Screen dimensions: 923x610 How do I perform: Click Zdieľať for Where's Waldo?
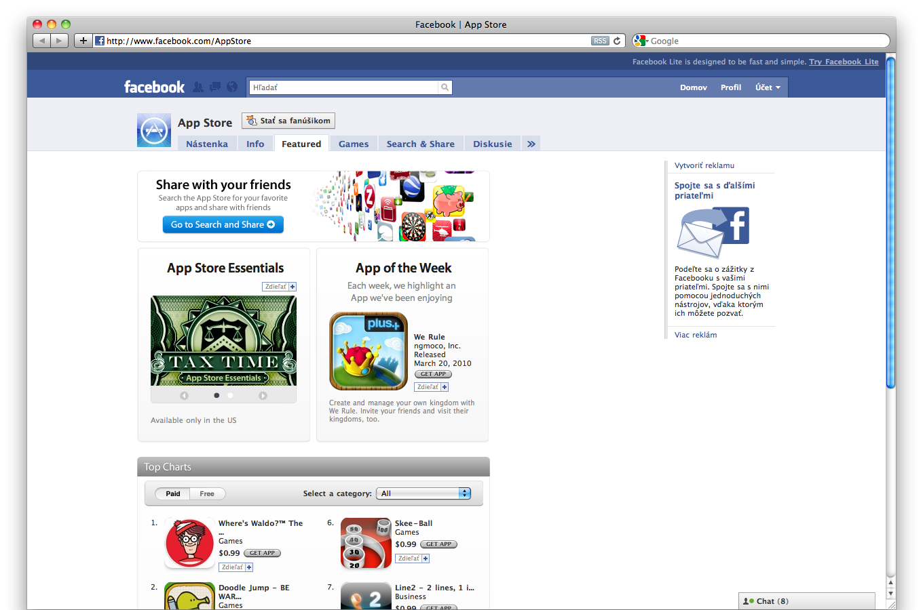[236, 567]
